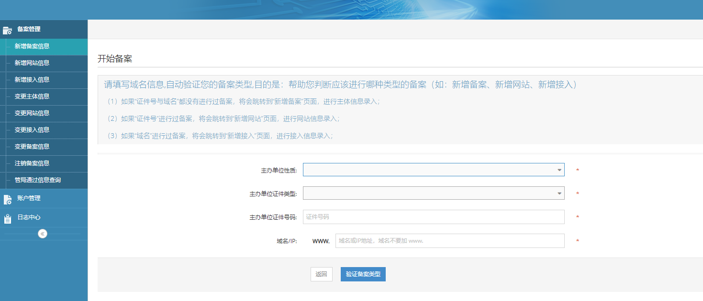
Task: Click the 主办单位证件类型 label
Action: click(273, 193)
